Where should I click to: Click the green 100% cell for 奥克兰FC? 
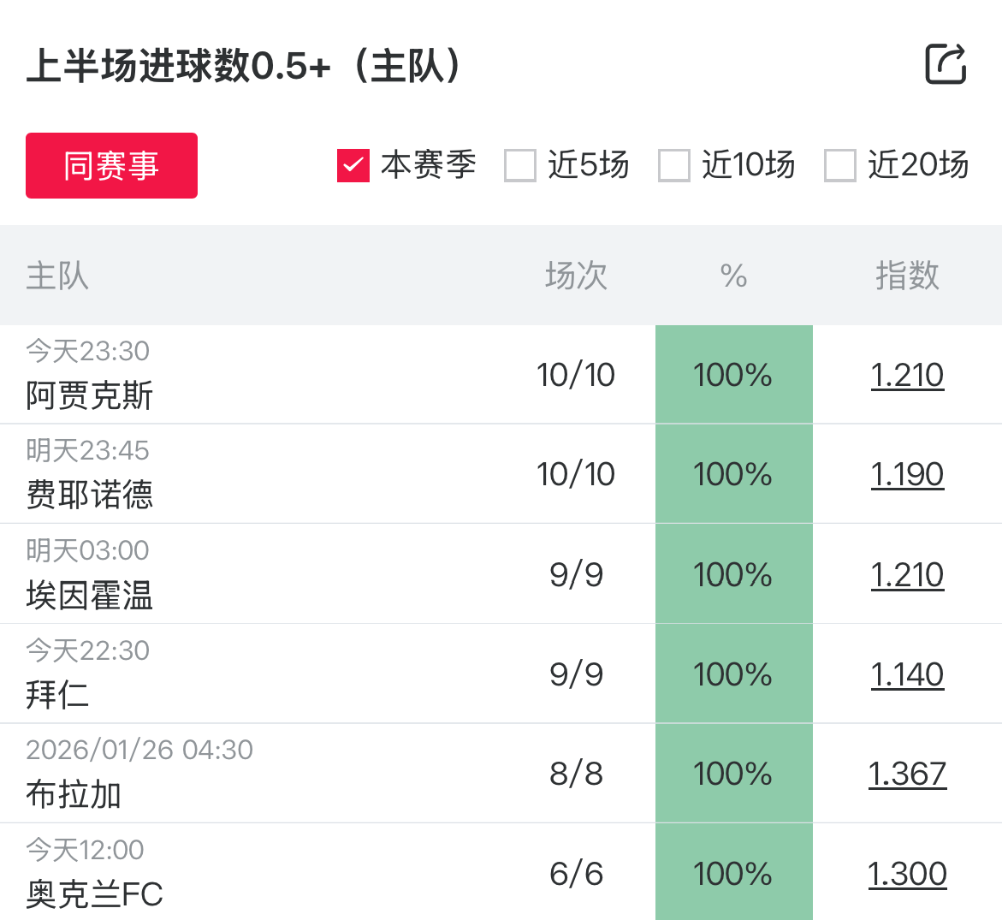(733, 874)
